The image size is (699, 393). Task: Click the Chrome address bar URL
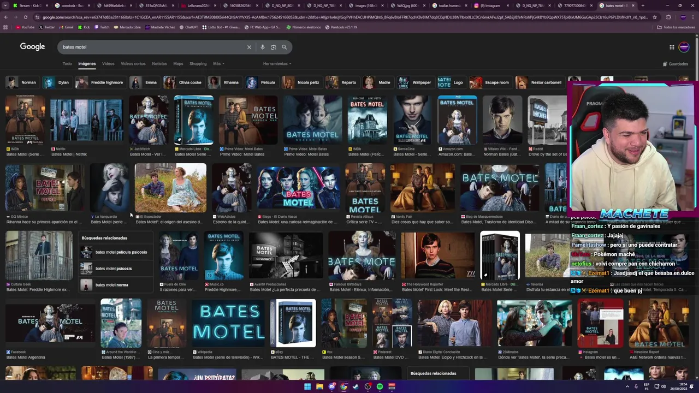click(x=344, y=17)
